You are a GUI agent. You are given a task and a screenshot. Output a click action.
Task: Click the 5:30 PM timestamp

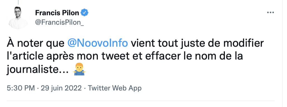click(21, 88)
